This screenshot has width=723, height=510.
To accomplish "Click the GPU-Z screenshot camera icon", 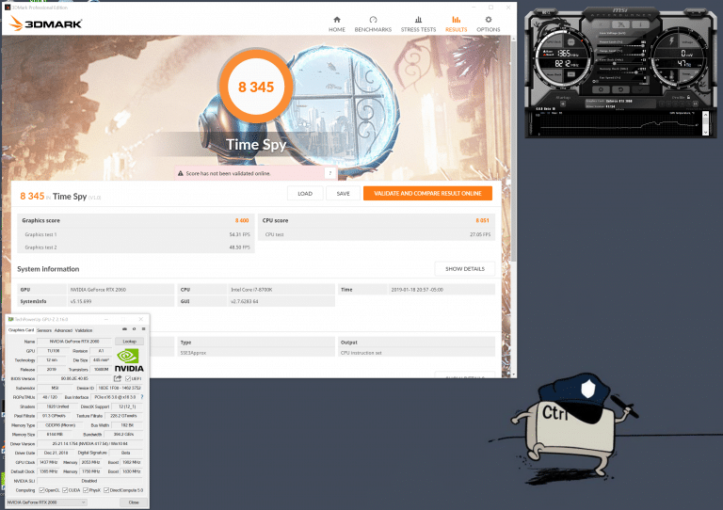I will coord(124,329).
